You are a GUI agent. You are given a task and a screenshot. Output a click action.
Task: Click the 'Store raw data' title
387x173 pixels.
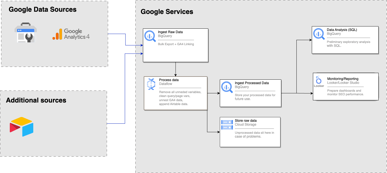point(246,121)
